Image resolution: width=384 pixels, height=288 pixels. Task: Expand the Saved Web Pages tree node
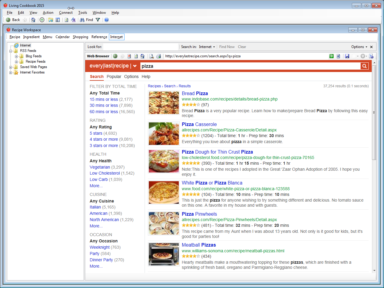pyautogui.click(x=11, y=67)
